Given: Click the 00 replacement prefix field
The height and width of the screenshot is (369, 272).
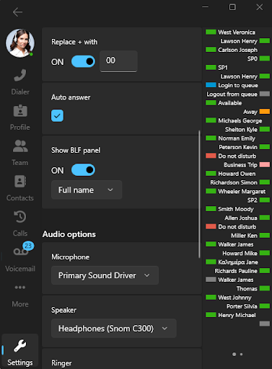Looking at the screenshot, I should (x=118, y=61).
